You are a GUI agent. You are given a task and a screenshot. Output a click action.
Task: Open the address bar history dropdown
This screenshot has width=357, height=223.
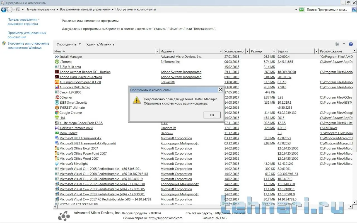(296, 9)
